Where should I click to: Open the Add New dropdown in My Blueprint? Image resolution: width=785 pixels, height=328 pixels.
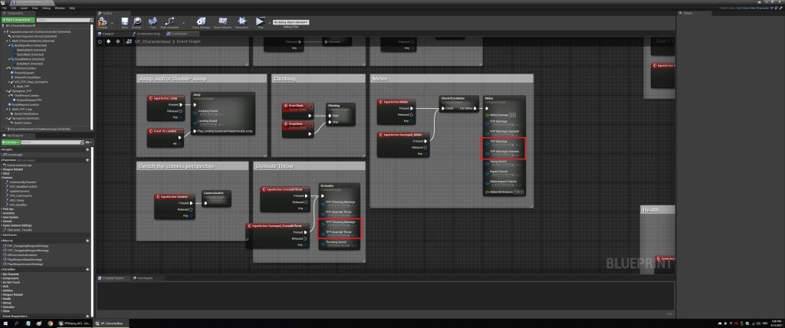coord(10,143)
